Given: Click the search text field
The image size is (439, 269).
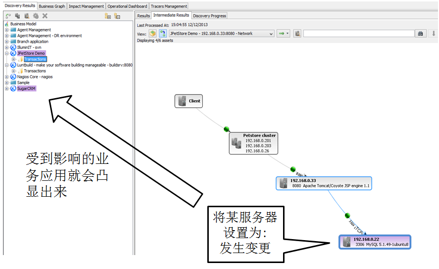Looking at the screenshot, I should 358,33.
